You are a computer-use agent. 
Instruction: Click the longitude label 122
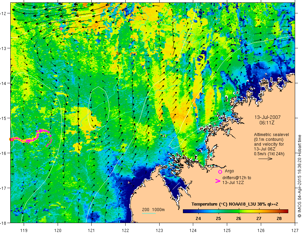pyautogui.click(x=125, y=230)
